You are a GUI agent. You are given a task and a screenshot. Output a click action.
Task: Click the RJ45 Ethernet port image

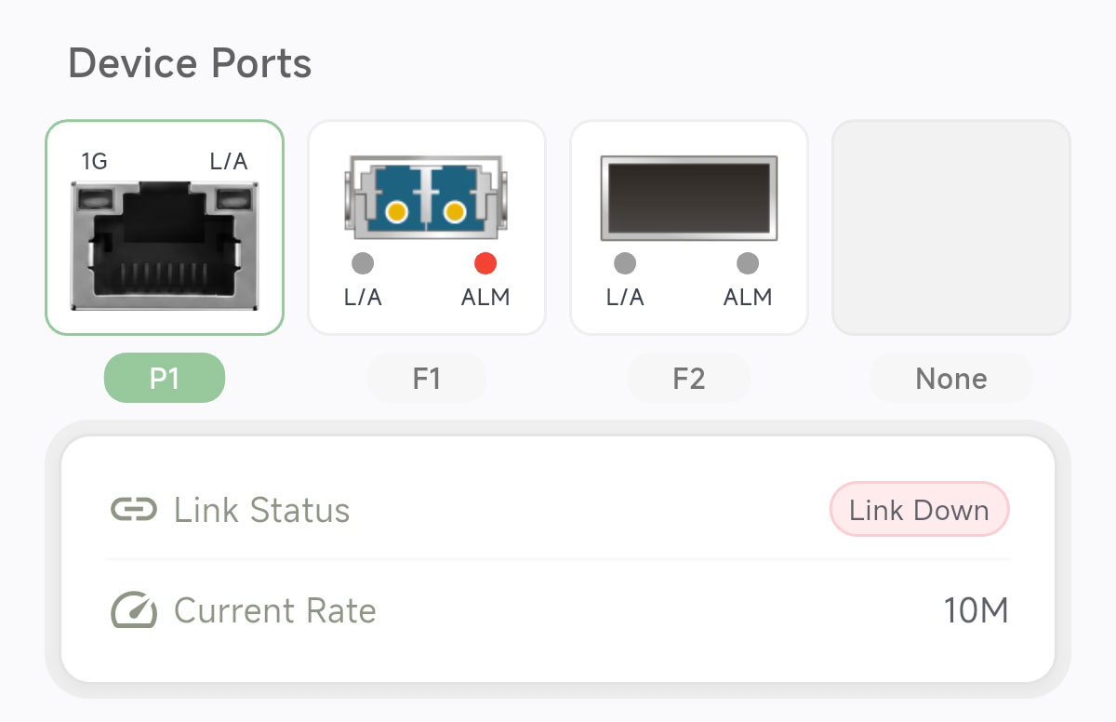point(165,246)
